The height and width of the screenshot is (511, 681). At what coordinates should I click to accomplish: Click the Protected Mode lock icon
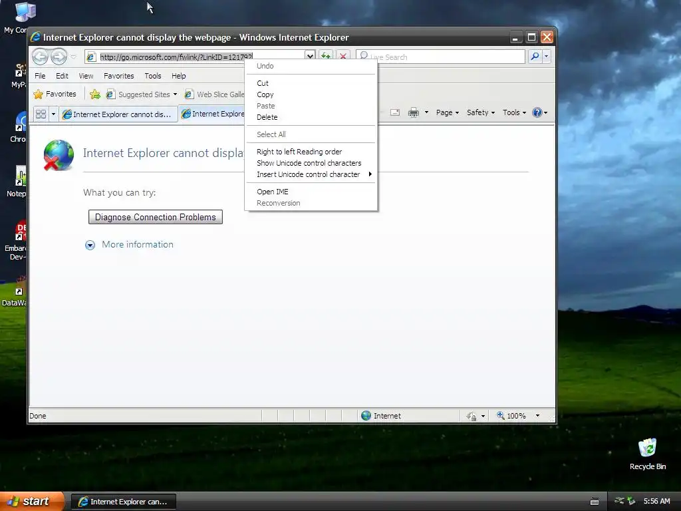coord(472,417)
